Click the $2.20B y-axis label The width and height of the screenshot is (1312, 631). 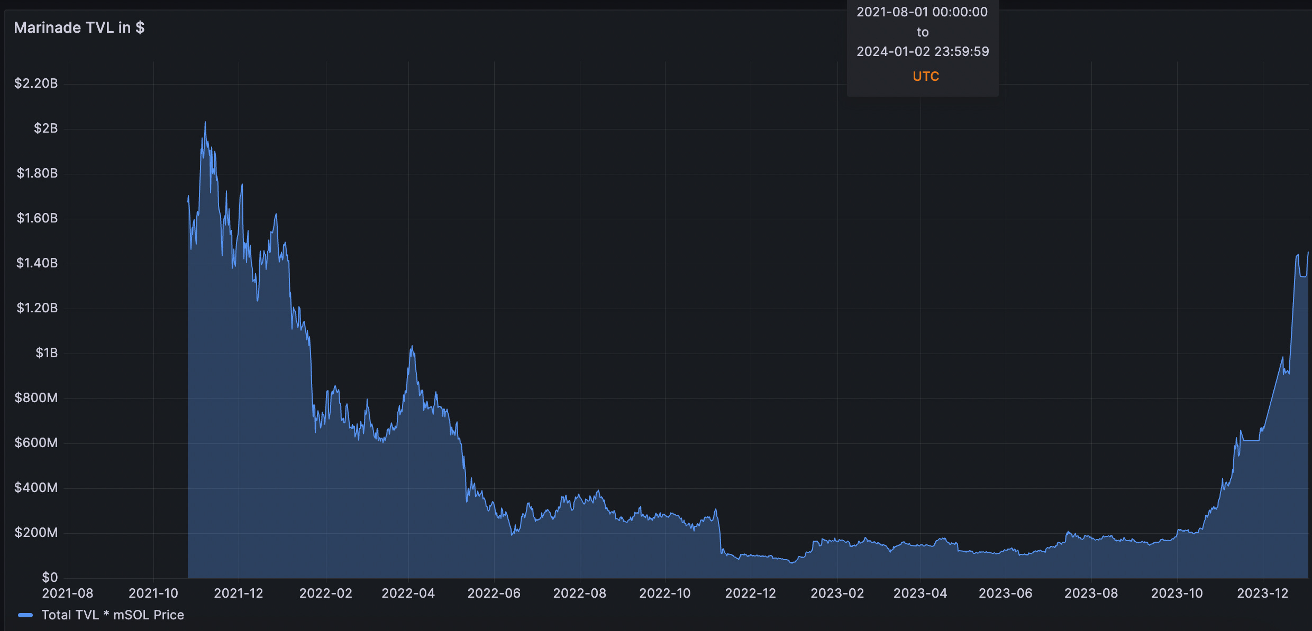[x=36, y=83]
